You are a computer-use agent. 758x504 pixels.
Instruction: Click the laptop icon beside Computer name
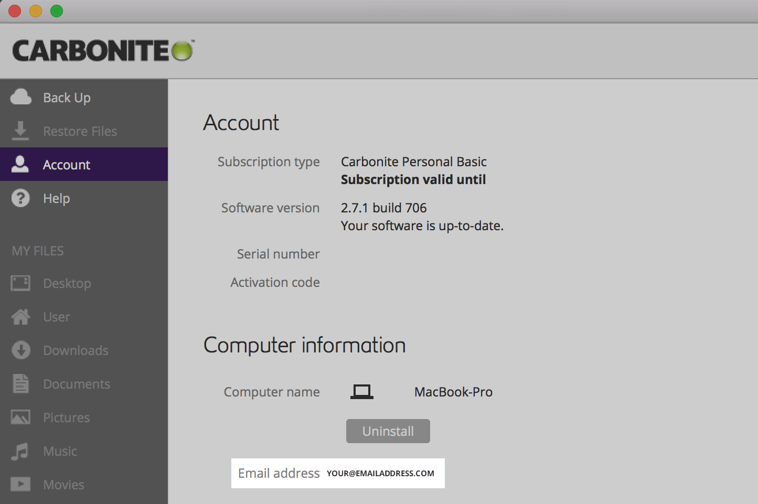(362, 392)
